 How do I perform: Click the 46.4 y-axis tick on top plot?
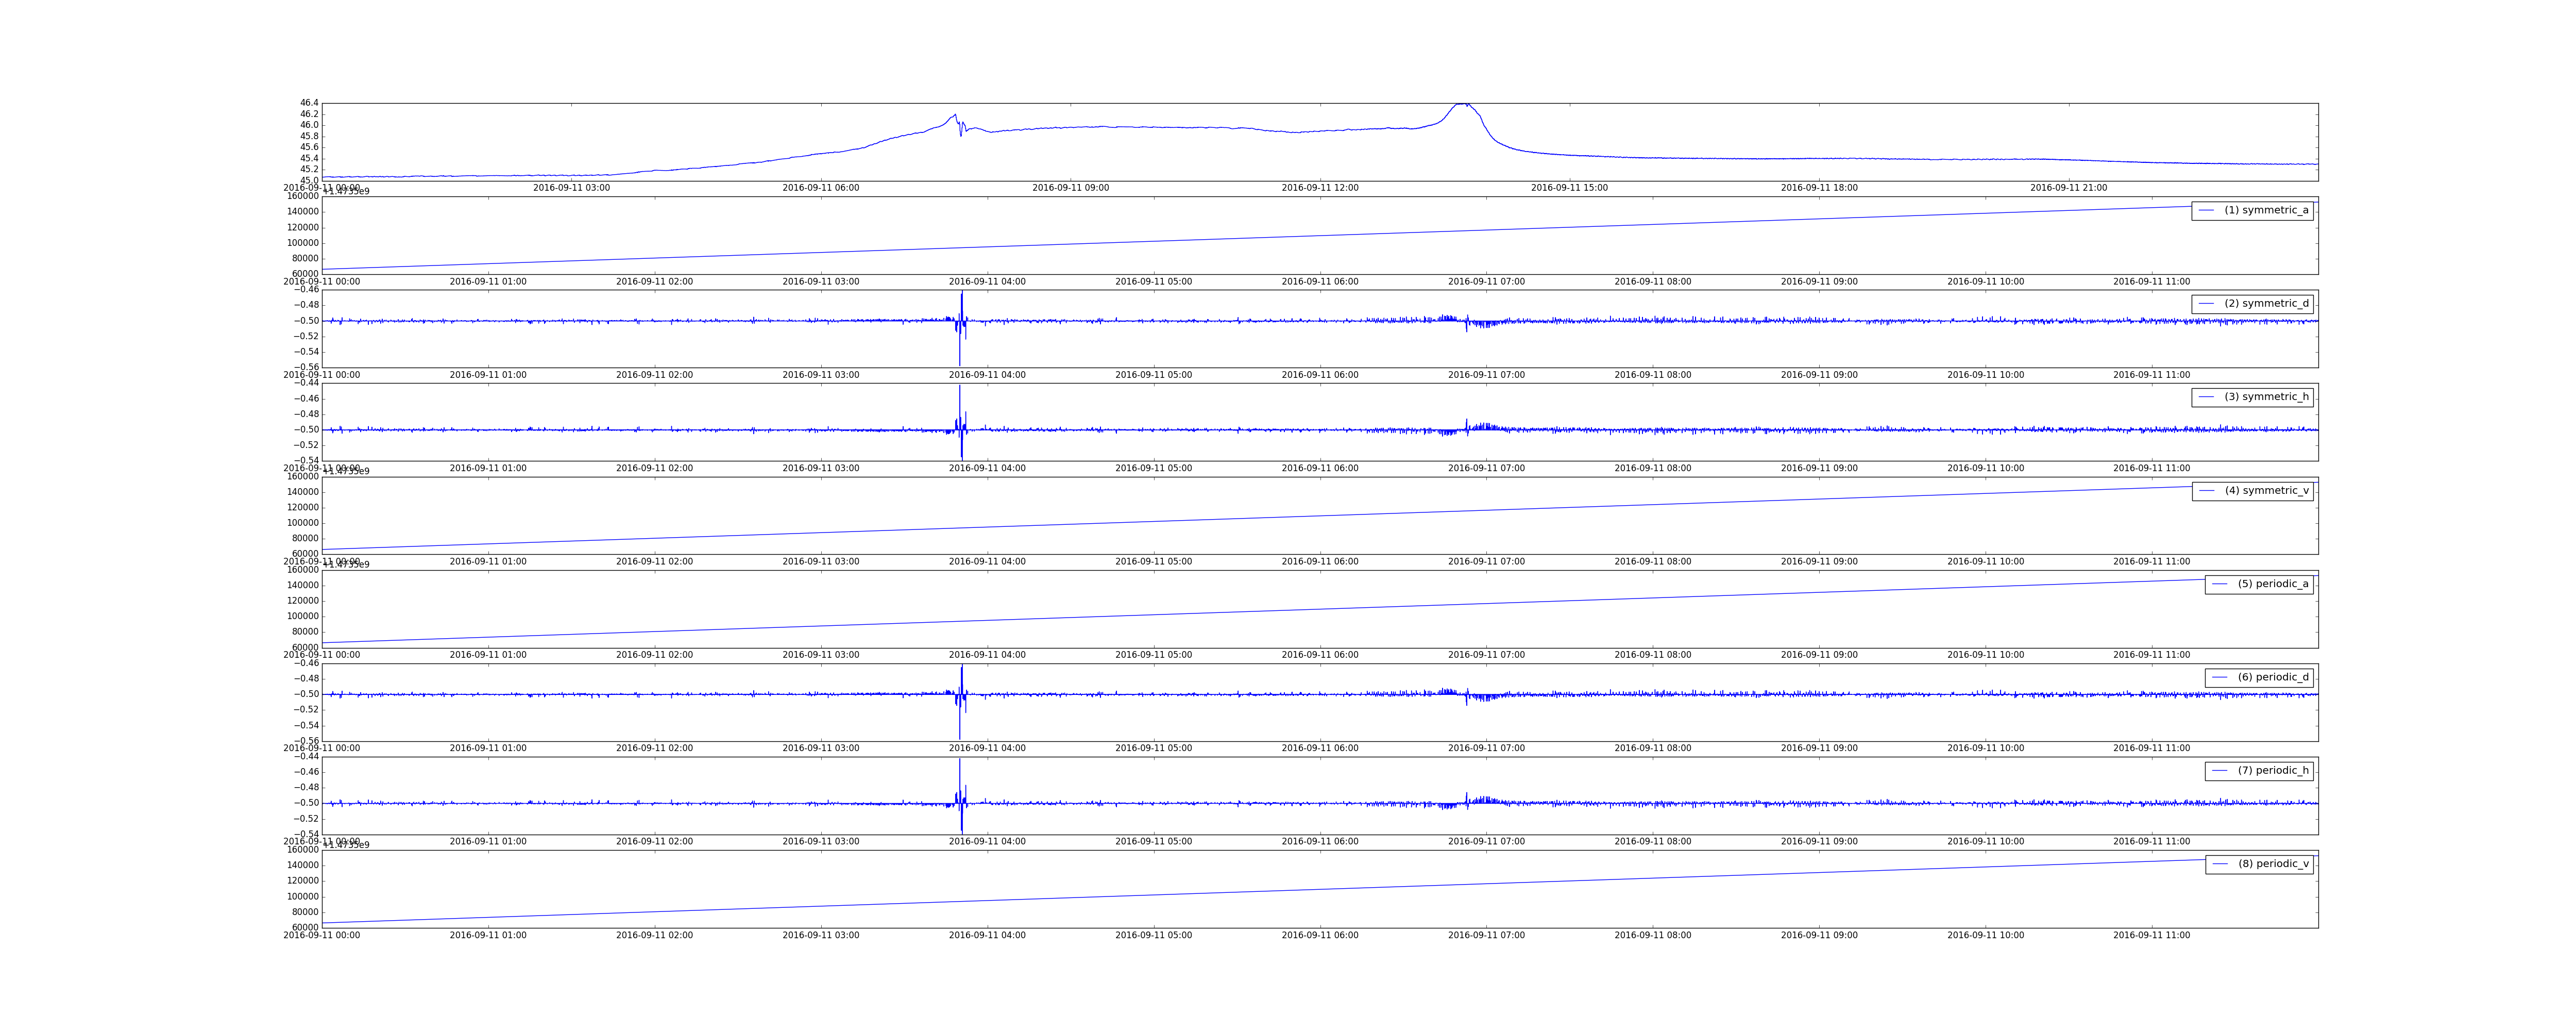309,103
